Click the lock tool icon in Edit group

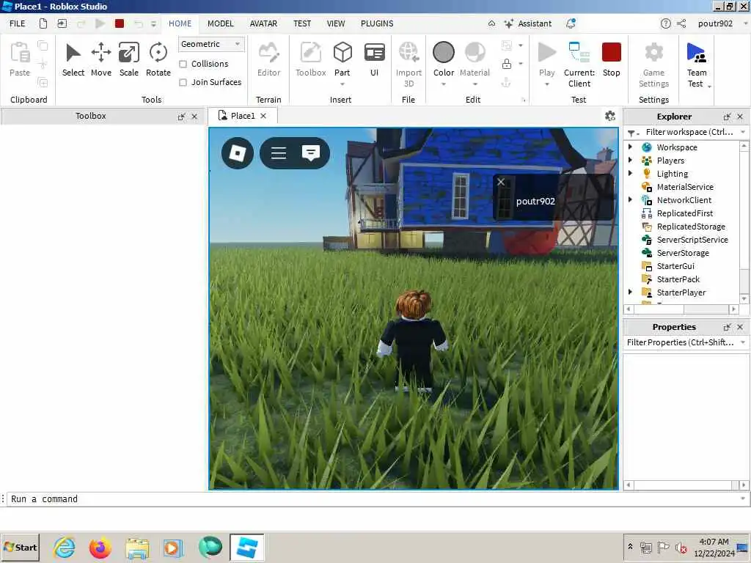[506, 64]
